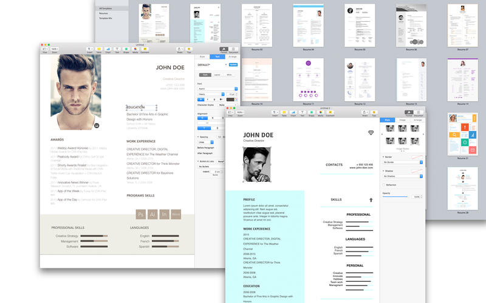486x303 pixels.
Task: Open font weight dropdown
Action: tap(211, 94)
